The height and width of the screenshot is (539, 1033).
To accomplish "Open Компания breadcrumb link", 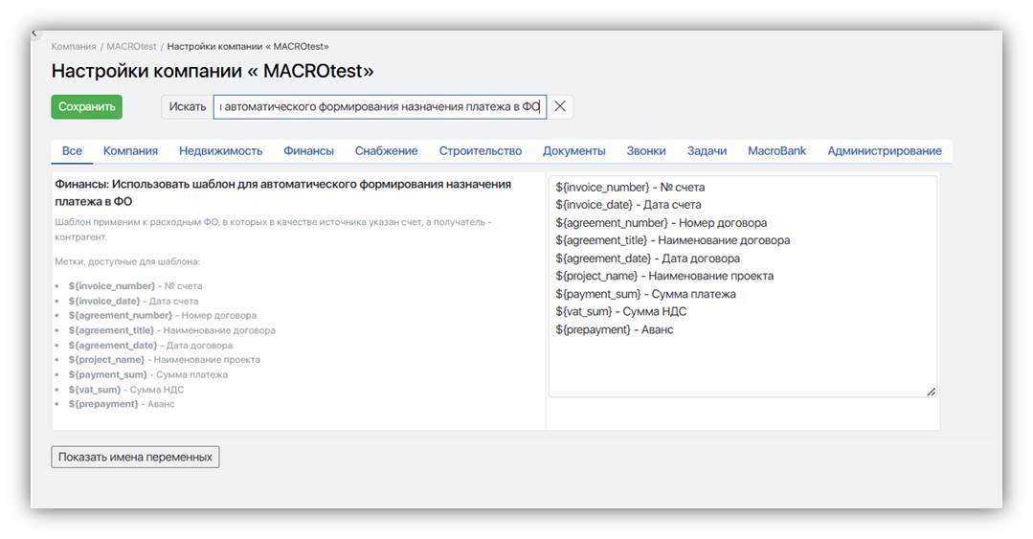I will [x=74, y=46].
